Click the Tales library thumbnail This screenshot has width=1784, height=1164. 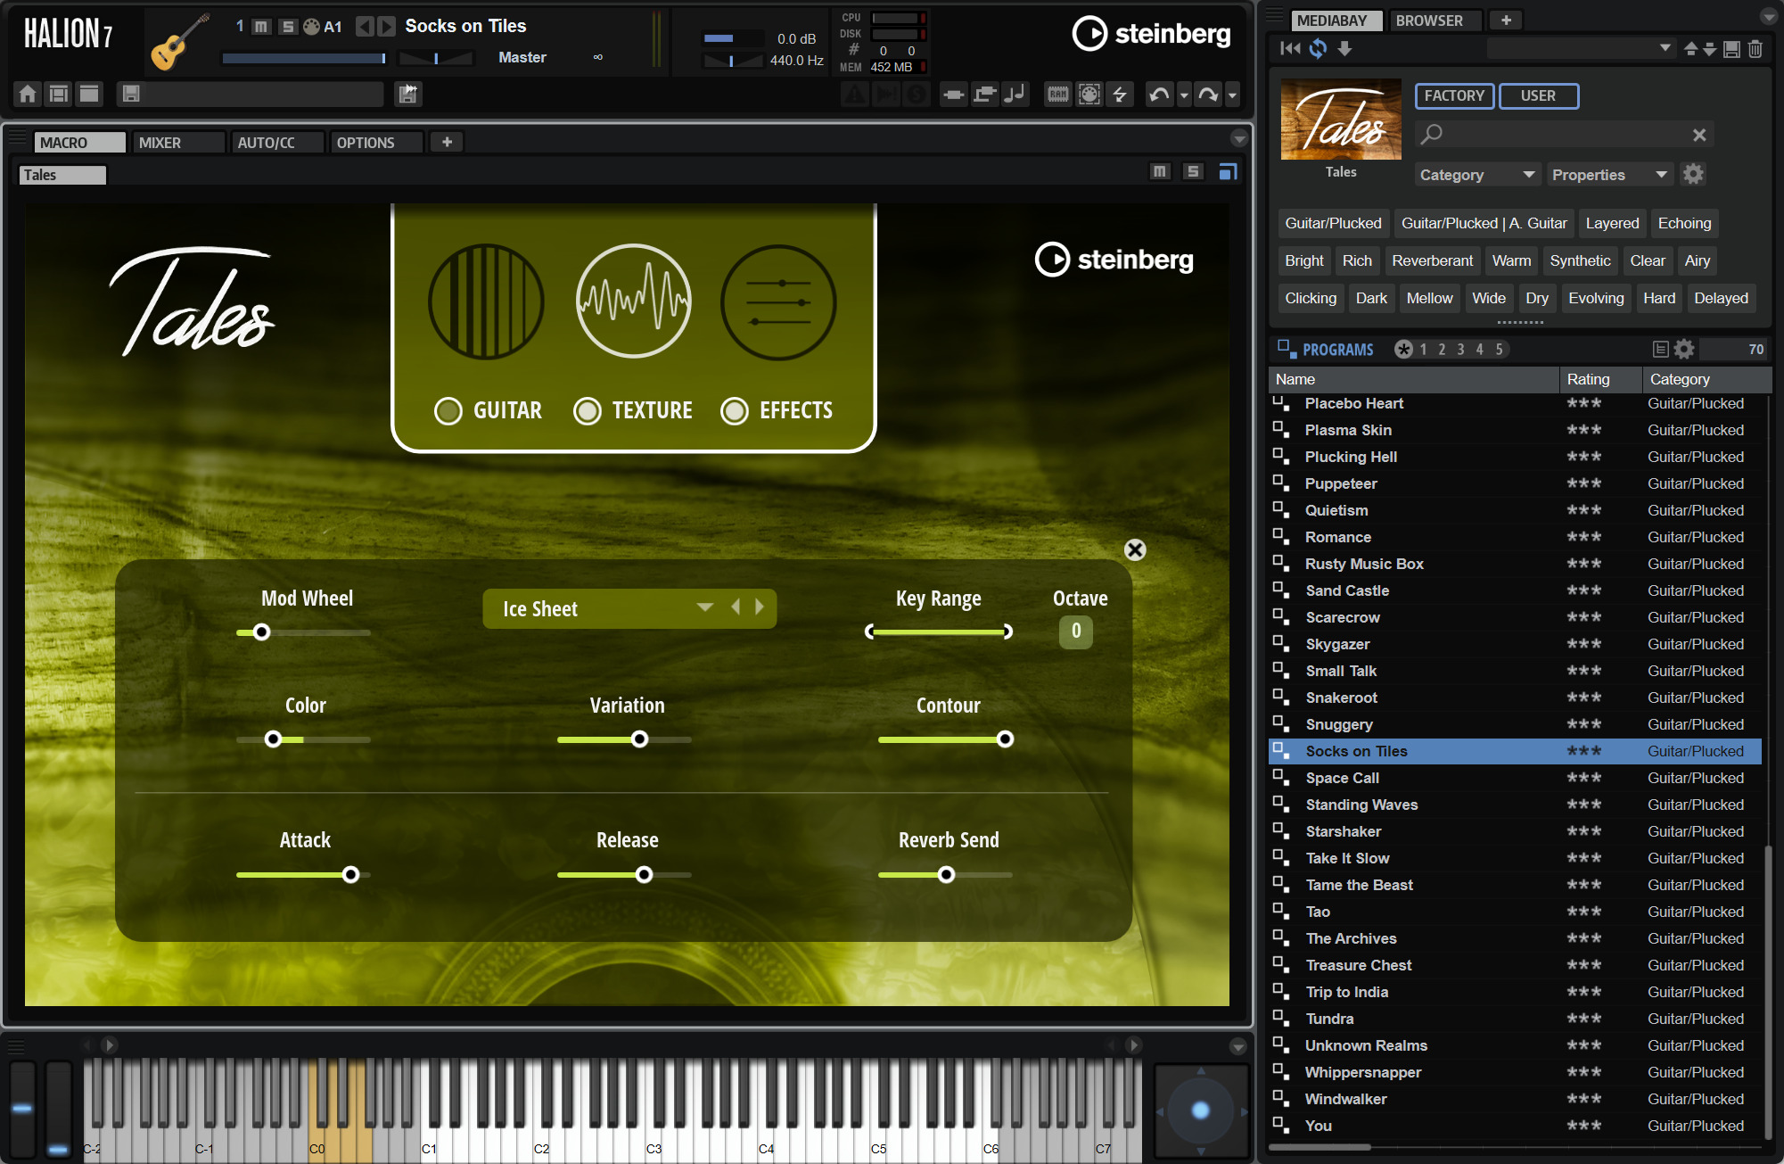point(1340,120)
